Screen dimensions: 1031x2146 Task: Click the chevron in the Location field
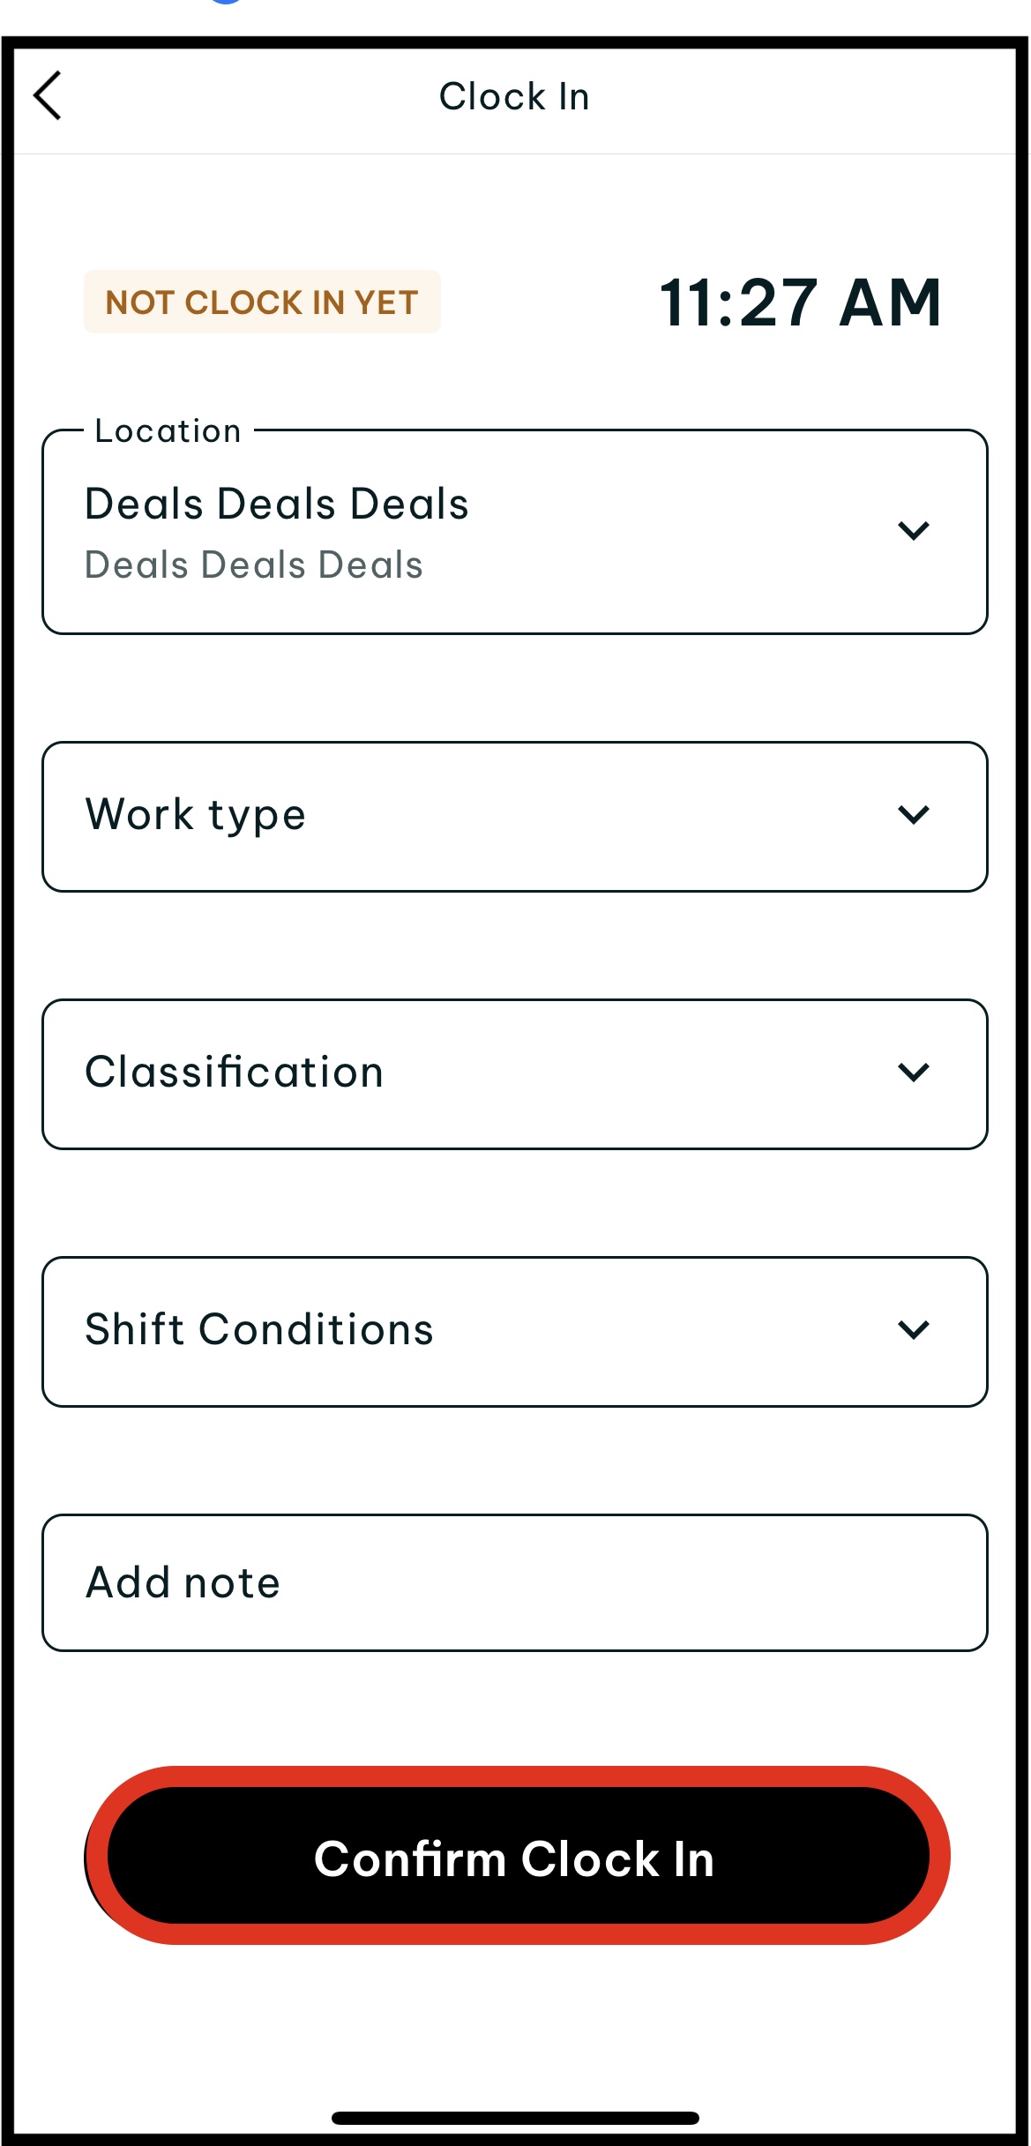913,531
